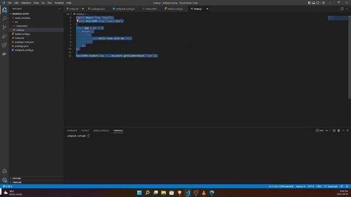Open the Edit menu

pyautogui.click(x=16, y=3)
